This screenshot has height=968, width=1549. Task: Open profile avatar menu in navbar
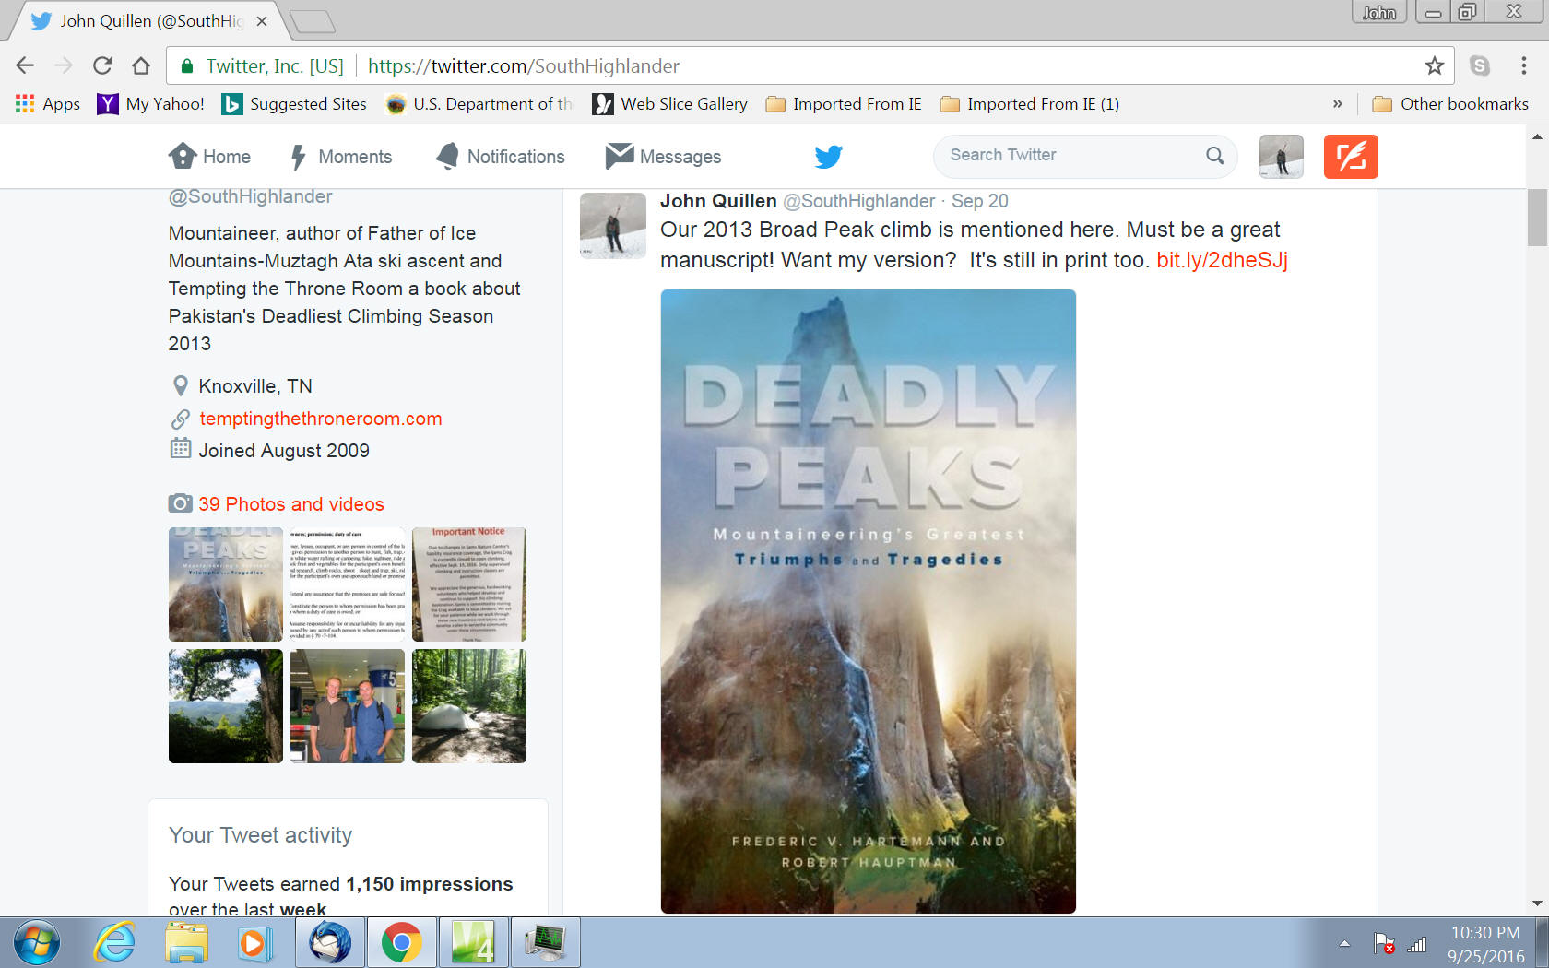coord(1282,156)
